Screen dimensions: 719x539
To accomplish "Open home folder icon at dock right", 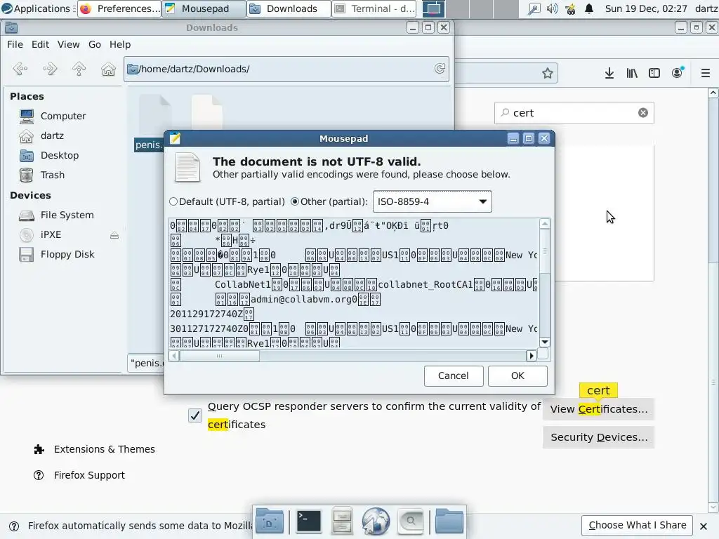I will coord(449,521).
